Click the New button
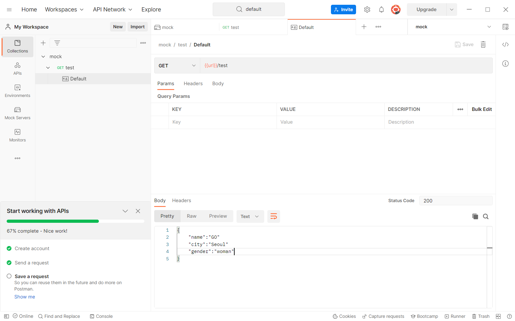The image size is (515, 321). pos(118,27)
